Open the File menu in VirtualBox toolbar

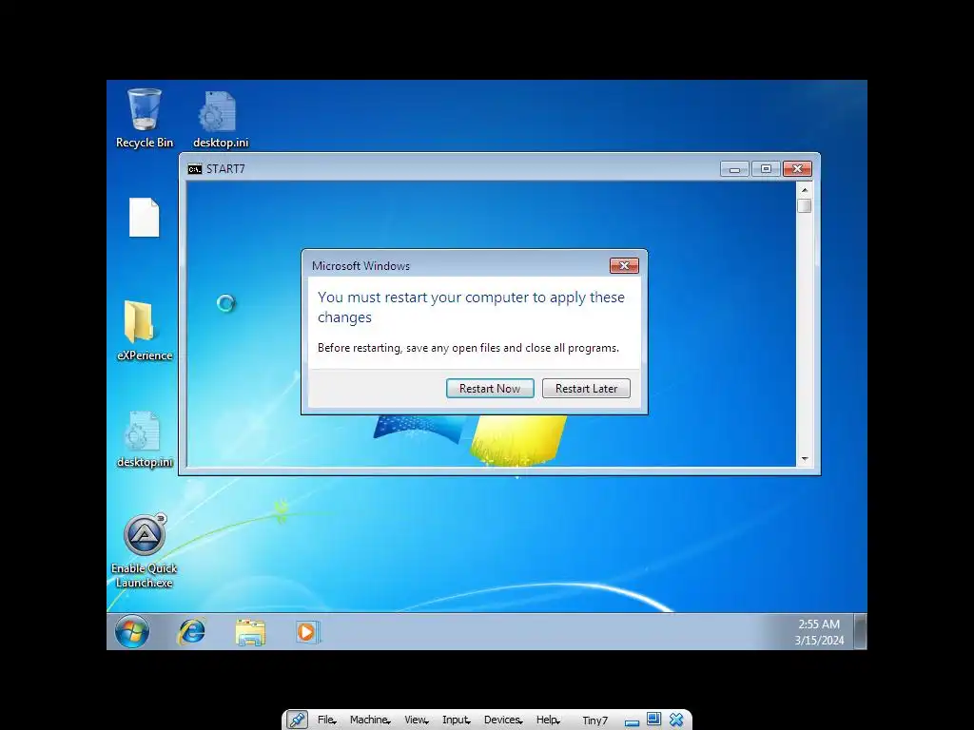point(326,720)
